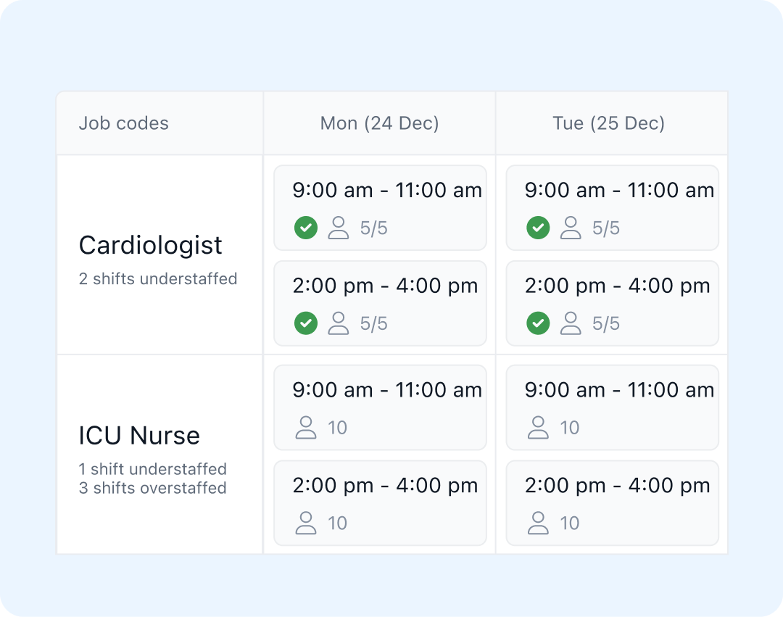This screenshot has width=783, height=617.
Task: Open ICU Nurse Monday 9:00 am shift card
Action: click(x=380, y=407)
